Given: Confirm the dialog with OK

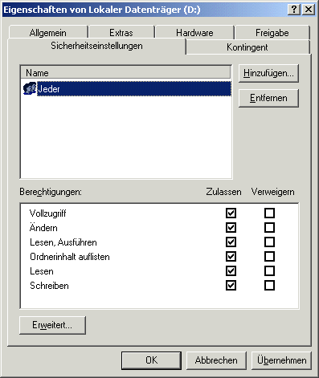Looking at the screenshot, I should point(152,360).
